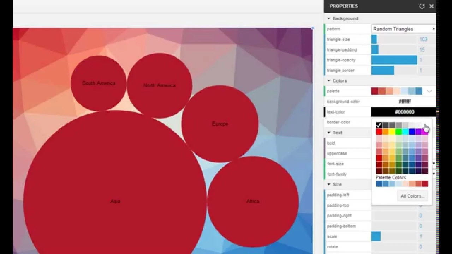Click the triangle-opacity value 1
This screenshot has width=452, height=254.
point(421,60)
